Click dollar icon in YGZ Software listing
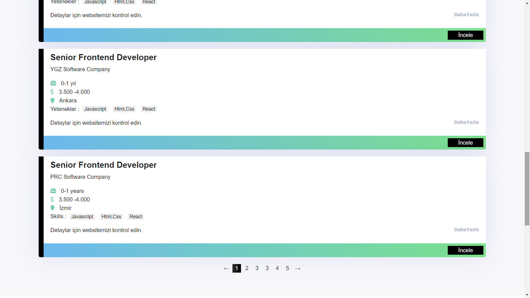The image size is (530, 298). click(x=52, y=92)
